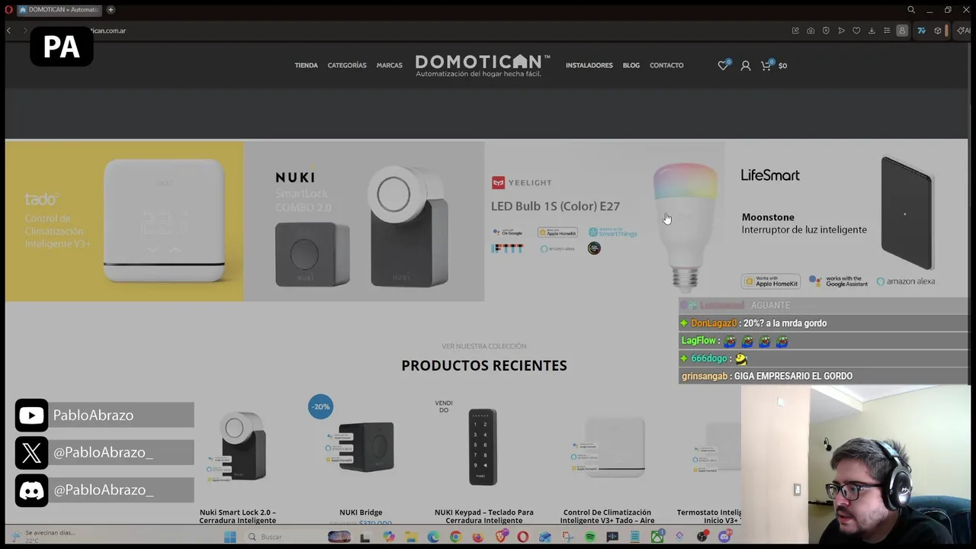Click the DOMOTICAN logo to go home
Viewport: 976px width, 549px height.
483,66
